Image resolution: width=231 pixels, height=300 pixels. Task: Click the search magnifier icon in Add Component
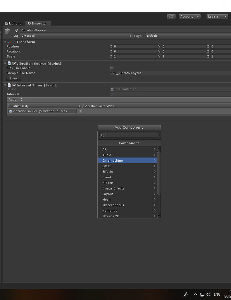(103, 135)
